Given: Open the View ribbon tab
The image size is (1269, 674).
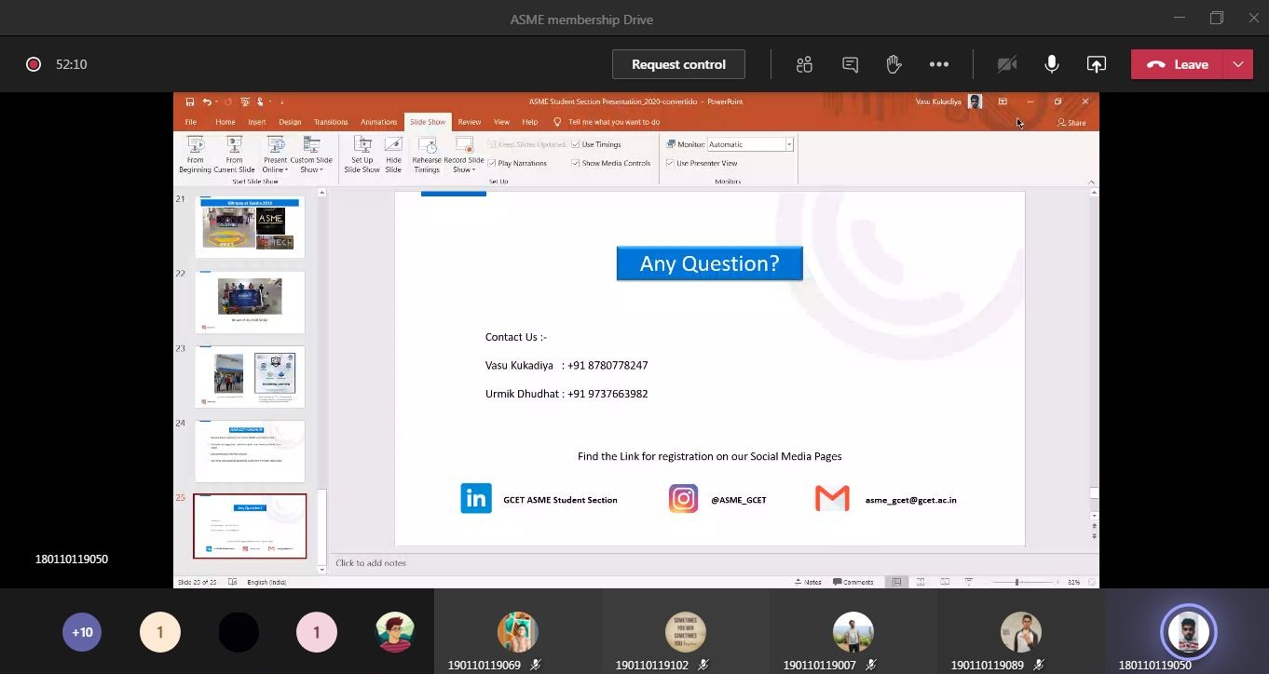Looking at the screenshot, I should point(501,122).
